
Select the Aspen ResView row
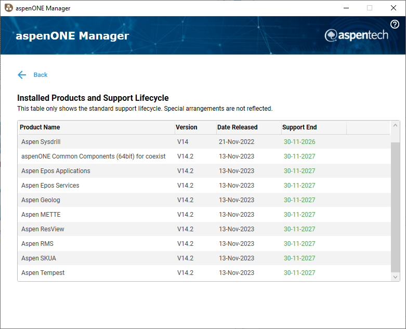[204, 229]
